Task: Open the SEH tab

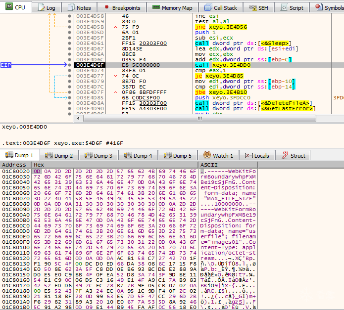Action: pos(259,8)
